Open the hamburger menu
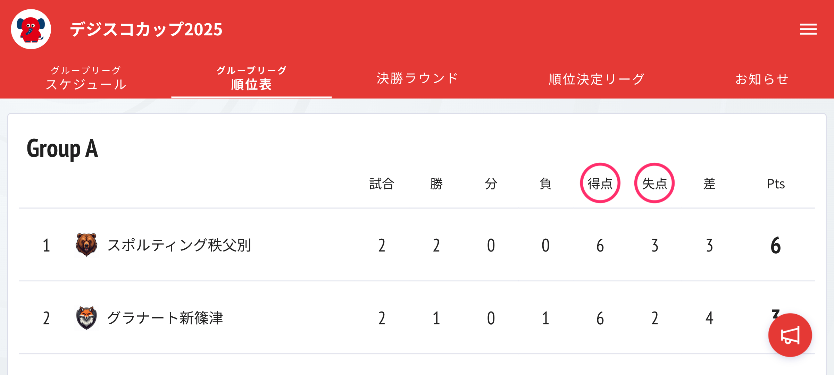 808,29
